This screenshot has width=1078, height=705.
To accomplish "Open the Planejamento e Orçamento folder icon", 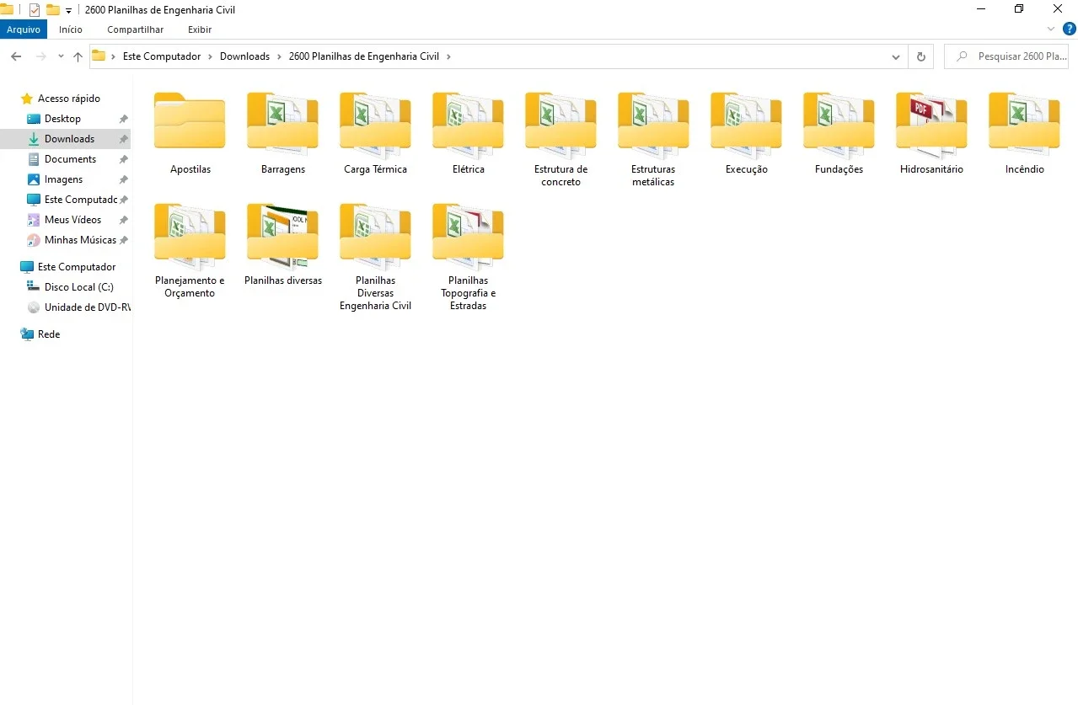I will click(x=190, y=235).
